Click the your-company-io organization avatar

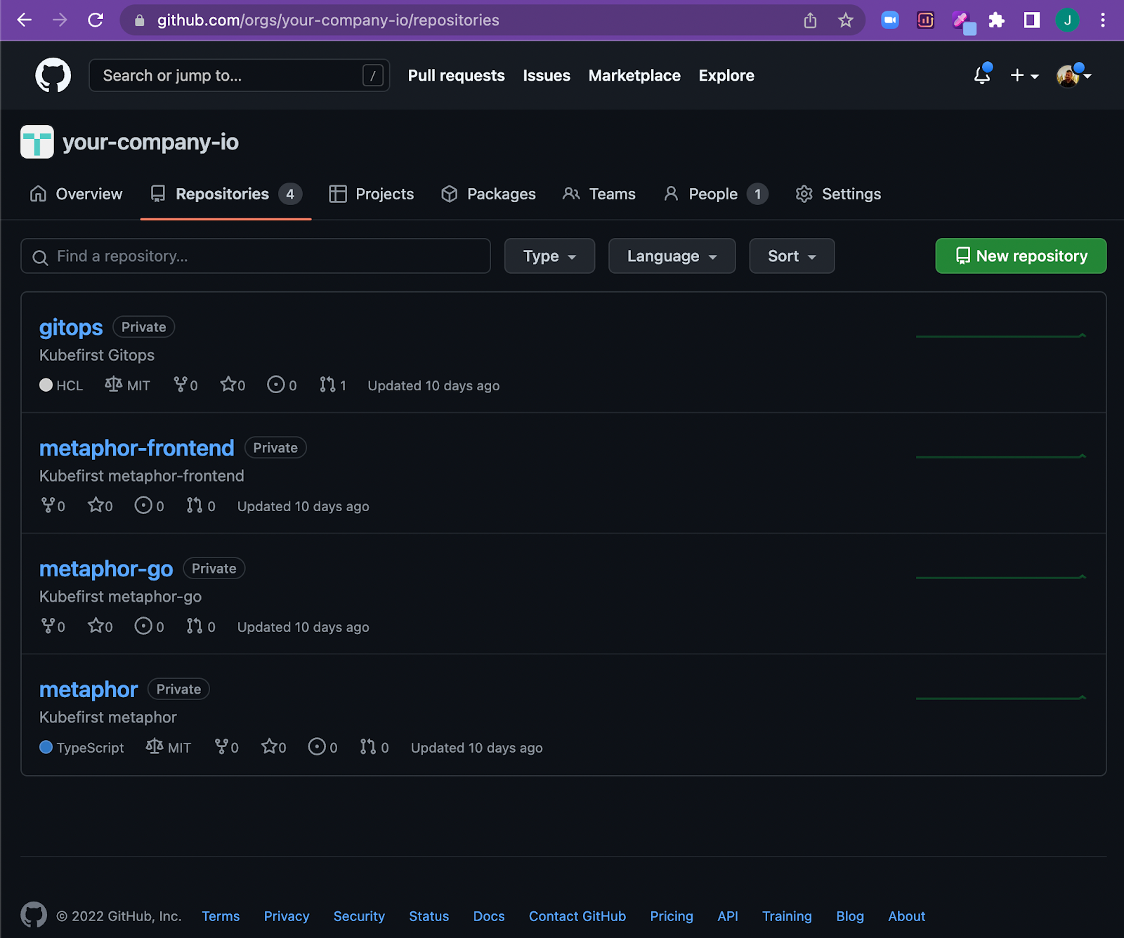click(37, 142)
